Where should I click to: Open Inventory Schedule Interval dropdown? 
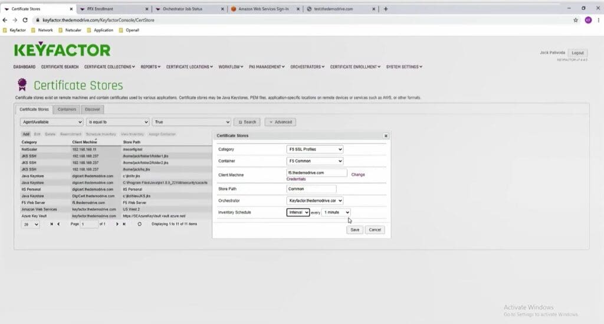(298, 212)
